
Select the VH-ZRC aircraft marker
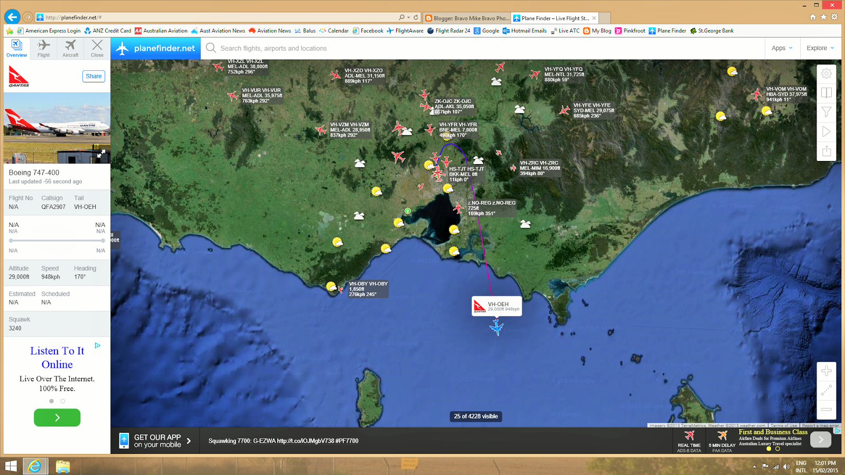tap(513, 168)
